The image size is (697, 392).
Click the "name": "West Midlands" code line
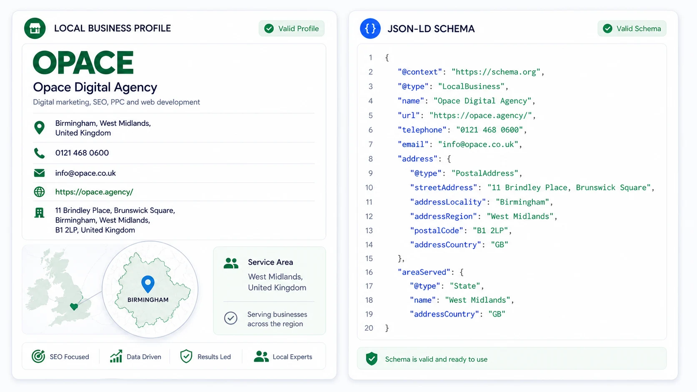462,300
